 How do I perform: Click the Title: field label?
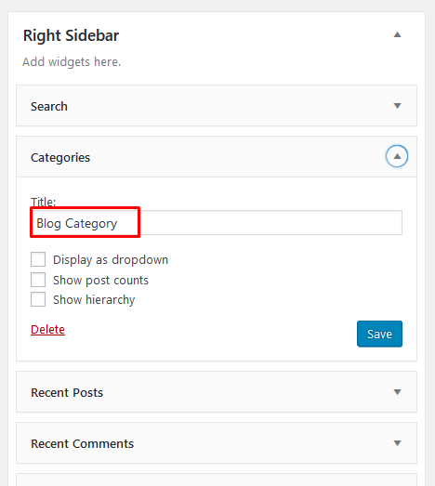click(x=43, y=202)
